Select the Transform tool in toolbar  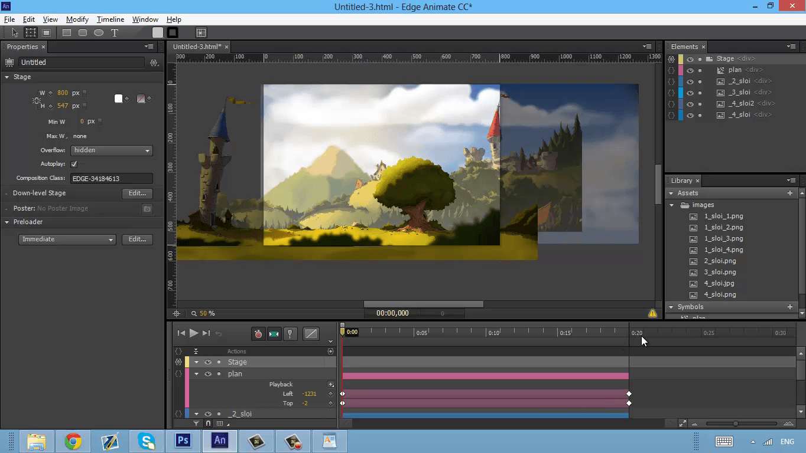tap(31, 33)
